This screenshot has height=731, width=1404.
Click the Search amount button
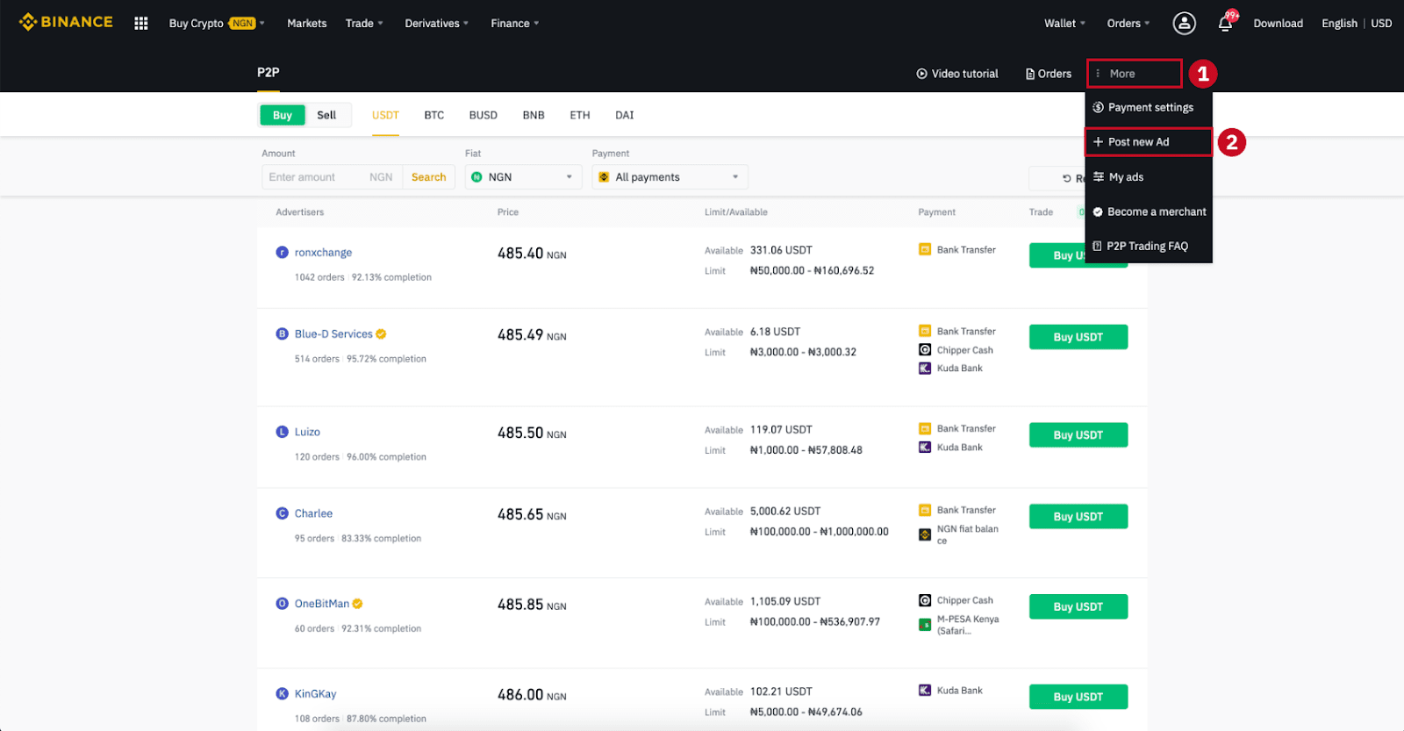point(428,176)
